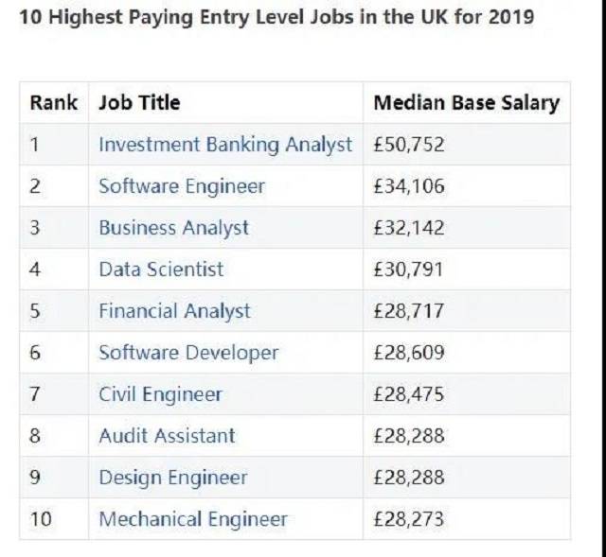The width and height of the screenshot is (606, 557).
Task: Open the Data Scientist job link
Action: 161,270
